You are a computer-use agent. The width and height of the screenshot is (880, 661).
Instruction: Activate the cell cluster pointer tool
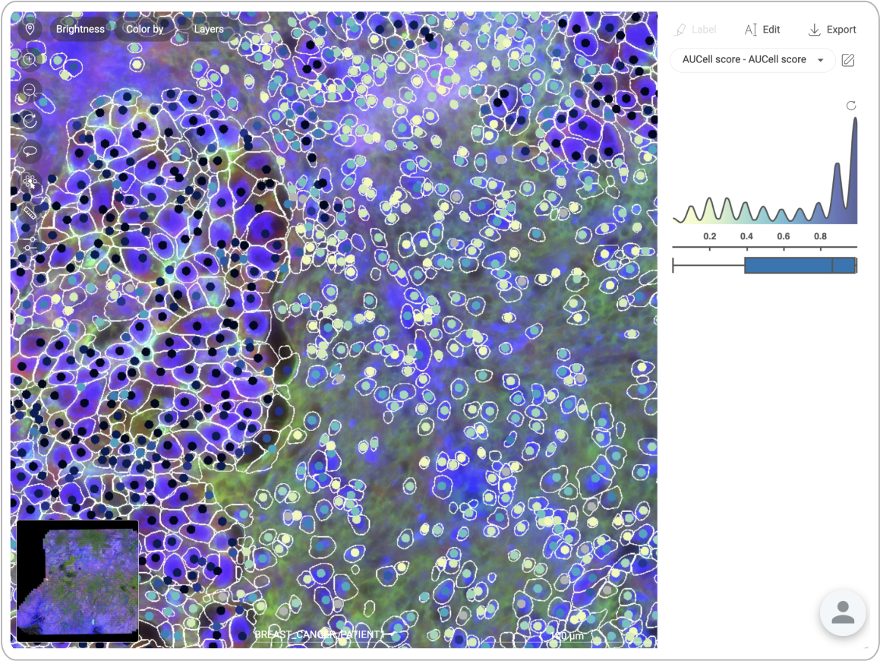(x=30, y=182)
